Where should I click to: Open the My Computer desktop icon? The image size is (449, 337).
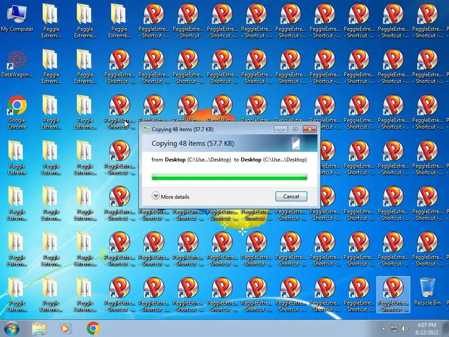point(17,18)
